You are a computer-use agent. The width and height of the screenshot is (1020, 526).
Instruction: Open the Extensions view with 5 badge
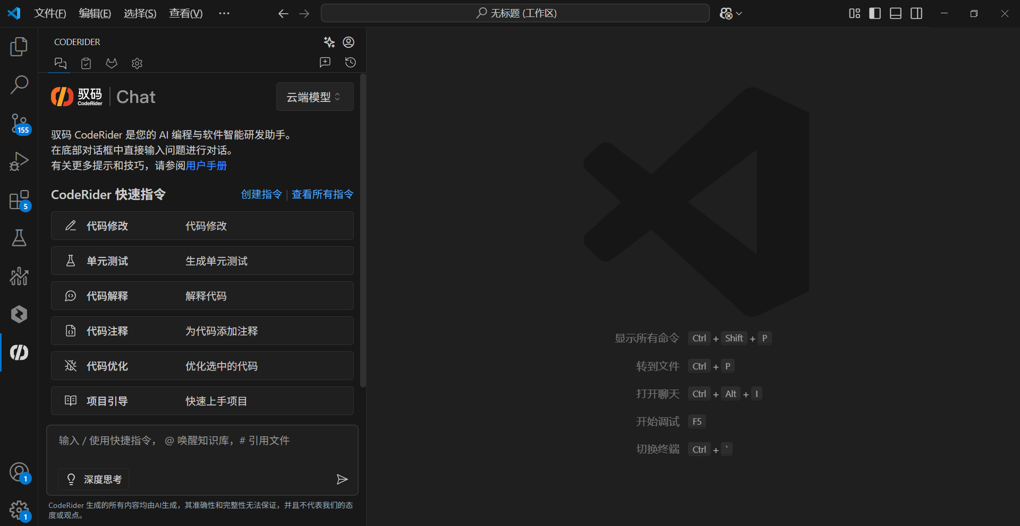19,200
